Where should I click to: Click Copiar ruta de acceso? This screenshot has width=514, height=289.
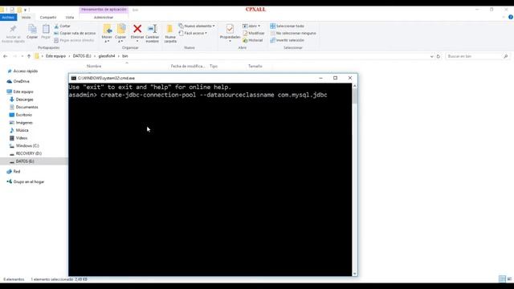[75, 33]
